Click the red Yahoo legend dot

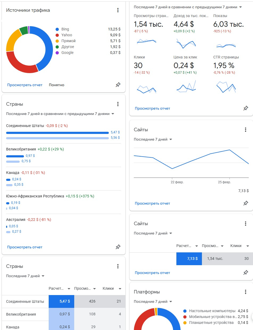tap(57, 35)
